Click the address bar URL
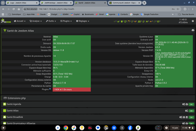196x131 pixels. pos(57,9)
